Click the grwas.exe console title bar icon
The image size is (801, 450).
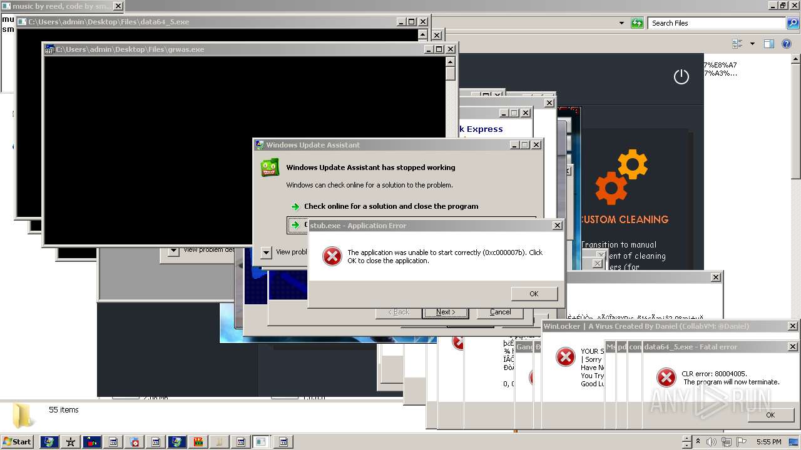[50, 49]
